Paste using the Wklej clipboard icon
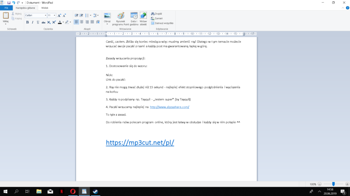The height and width of the screenshot is (196, 350). point(6,16)
